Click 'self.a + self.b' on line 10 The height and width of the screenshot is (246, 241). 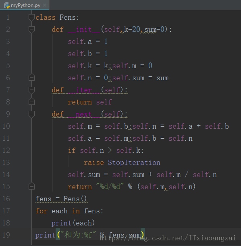coord(199,126)
